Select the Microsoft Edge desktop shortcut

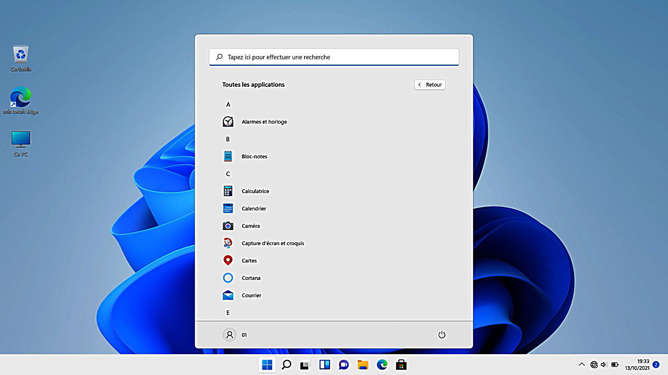tap(21, 101)
